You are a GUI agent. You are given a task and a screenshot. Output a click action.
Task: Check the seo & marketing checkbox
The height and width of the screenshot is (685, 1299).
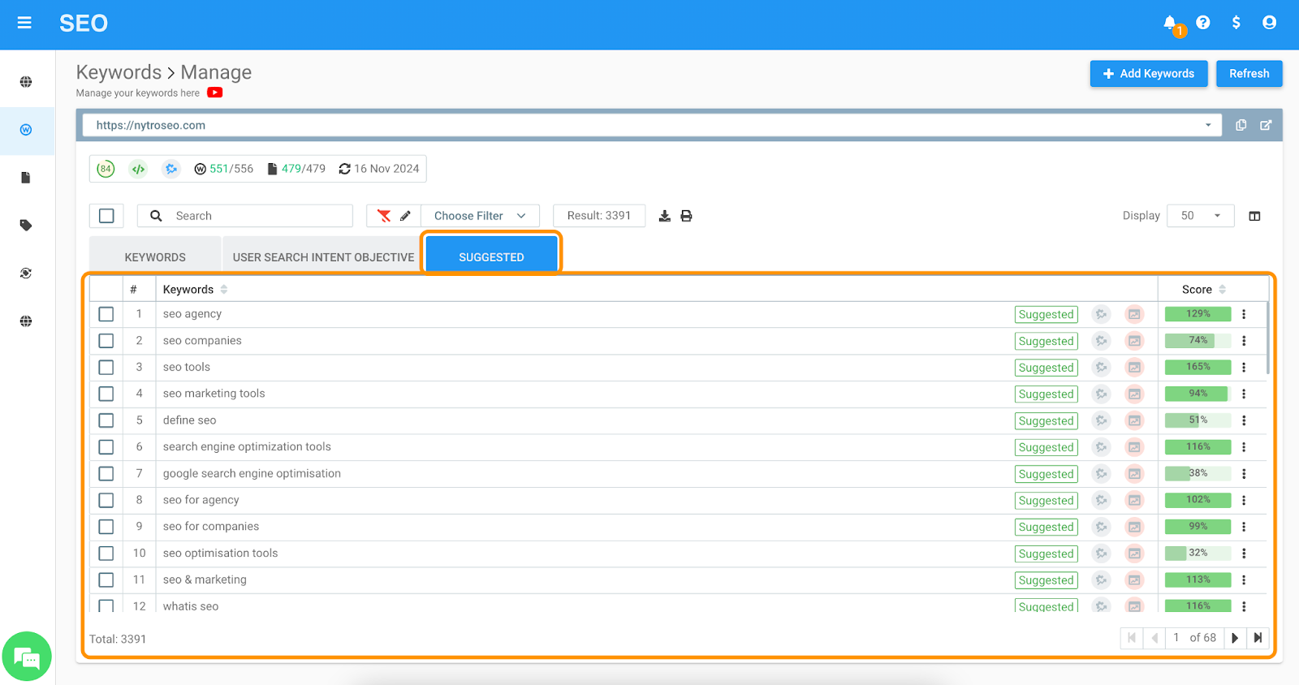pyautogui.click(x=106, y=579)
